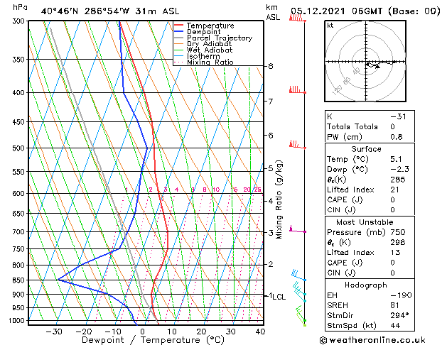447x345 pixels.
Task: Click the Most Unstable section header
Action: [x=365, y=222]
